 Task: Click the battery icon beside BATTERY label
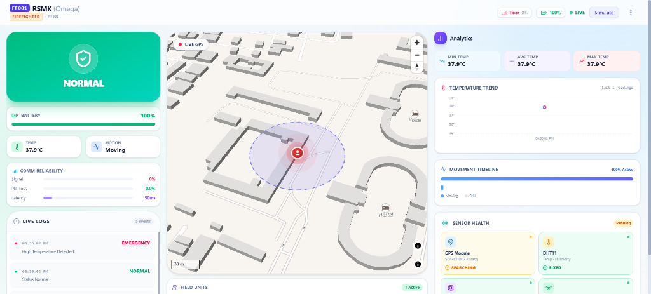pyautogui.click(x=15, y=116)
